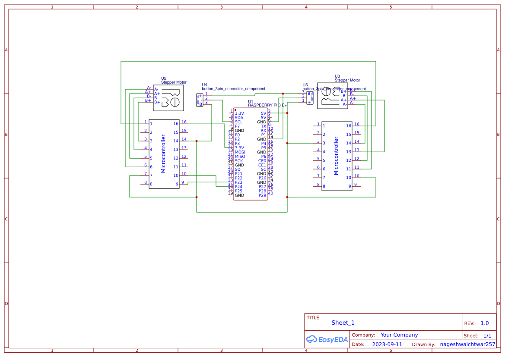Select the Sheet_1 title text
Image resolution: width=505 pixels, height=357 pixels.
(343, 323)
